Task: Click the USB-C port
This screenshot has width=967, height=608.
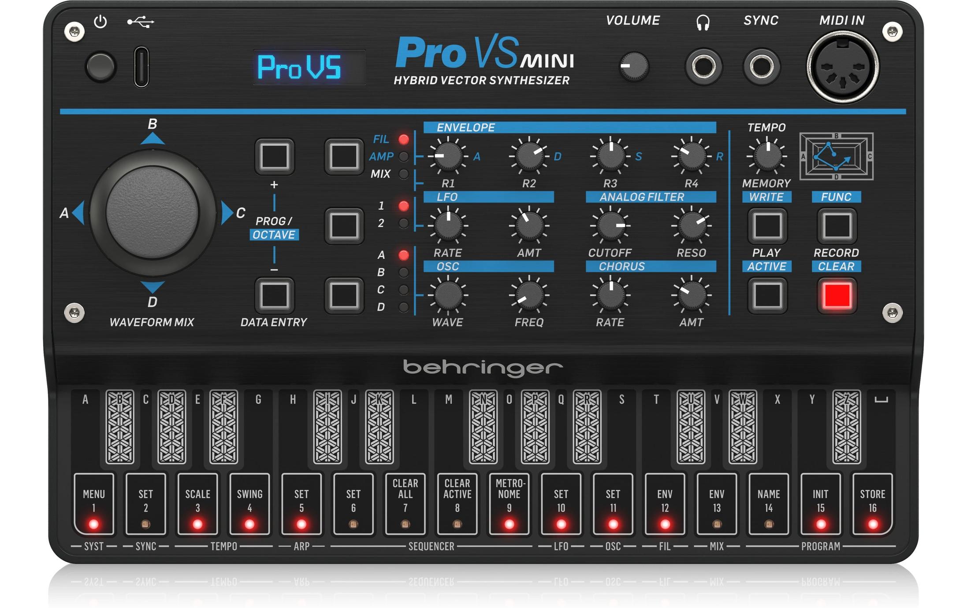Action: 141,67
